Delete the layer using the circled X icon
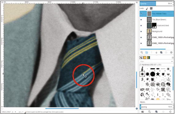 click(171, 52)
